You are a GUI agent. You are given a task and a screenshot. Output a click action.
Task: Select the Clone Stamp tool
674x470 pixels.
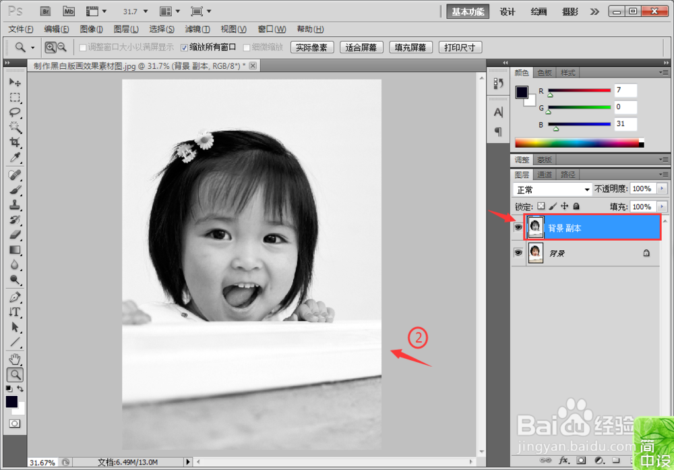coord(15,205)
